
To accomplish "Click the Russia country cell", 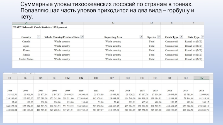I will coord(26,55).
